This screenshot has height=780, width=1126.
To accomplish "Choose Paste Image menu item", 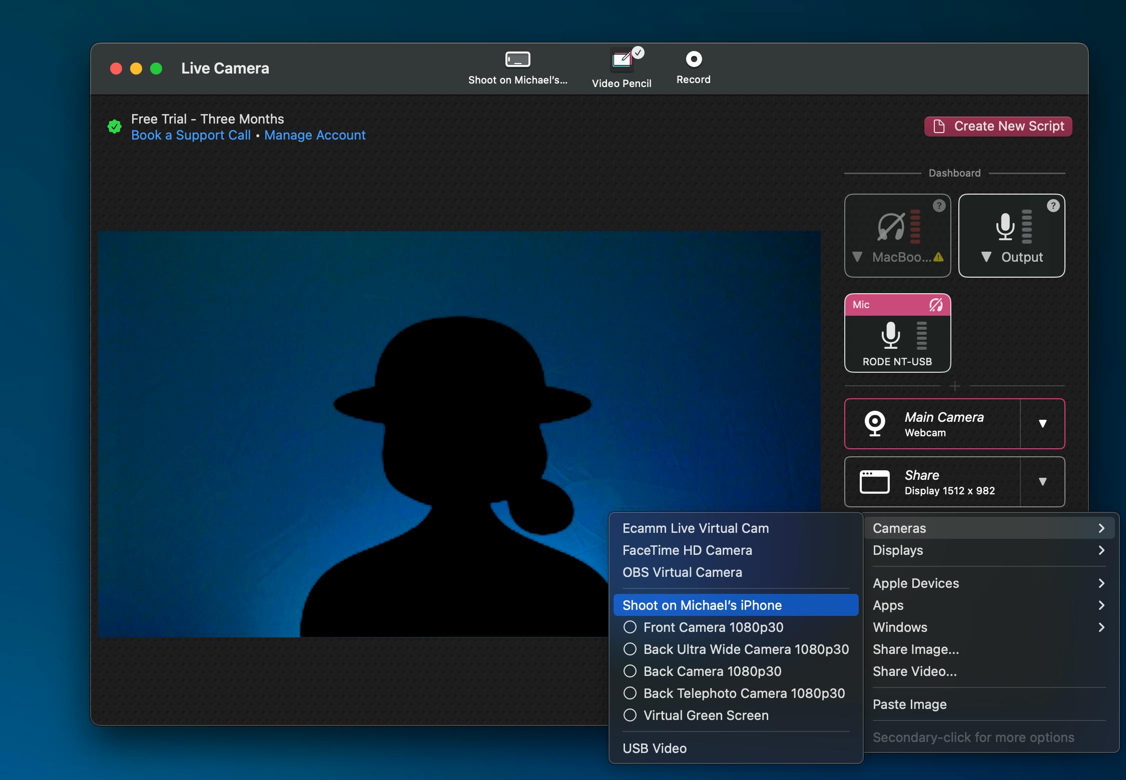I will tap(989, 704).
